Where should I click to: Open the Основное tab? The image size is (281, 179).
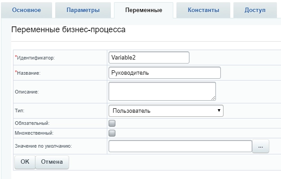click(x=26, y=10)
